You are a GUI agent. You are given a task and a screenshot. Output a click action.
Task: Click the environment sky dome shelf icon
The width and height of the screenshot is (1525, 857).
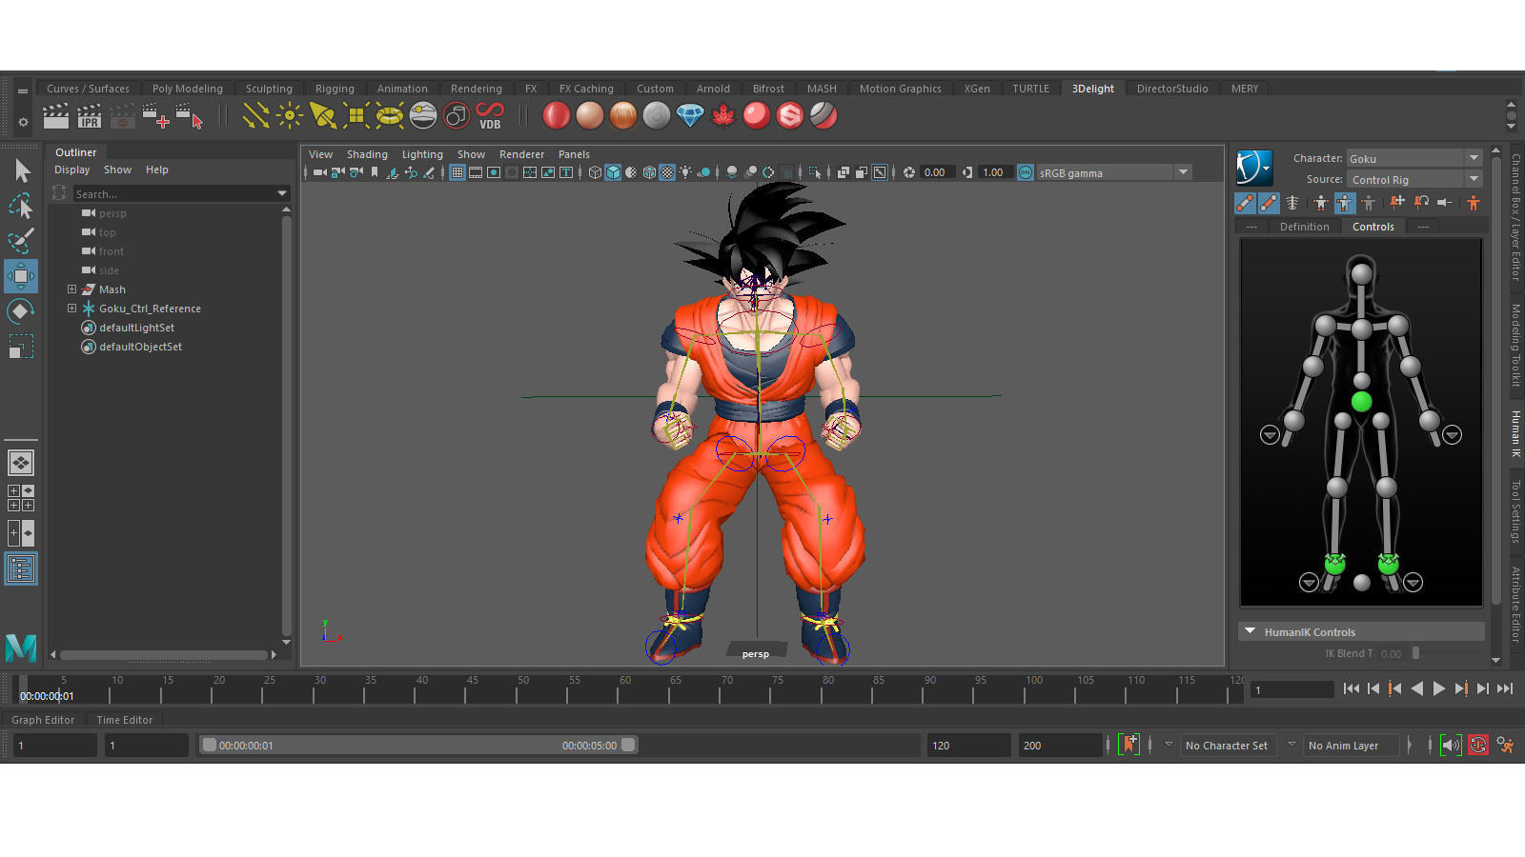coord(423,116)
